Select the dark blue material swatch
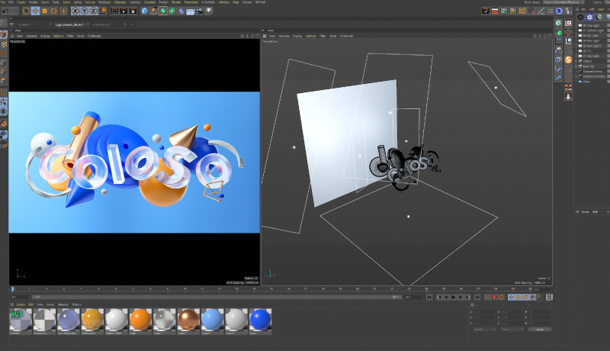Image resolution: width=610 pixels, height=351 pixels. [x=260, y=320]
